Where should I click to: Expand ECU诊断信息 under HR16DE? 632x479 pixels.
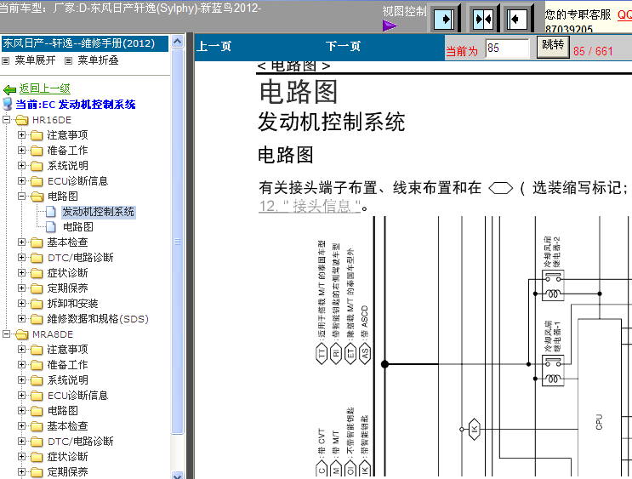(21, 181)
